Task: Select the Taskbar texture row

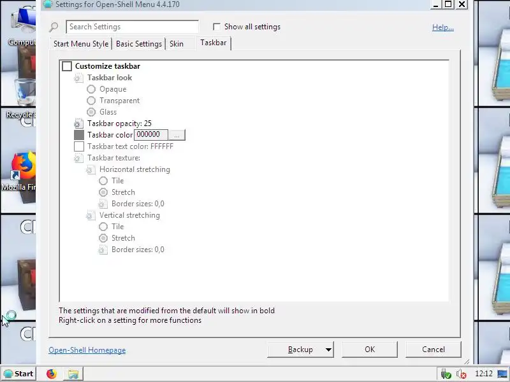Action: (113, 158)
